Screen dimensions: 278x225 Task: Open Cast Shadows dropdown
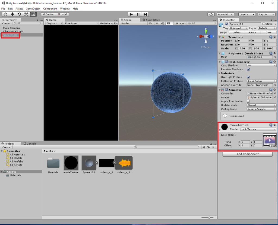(261, 65)
